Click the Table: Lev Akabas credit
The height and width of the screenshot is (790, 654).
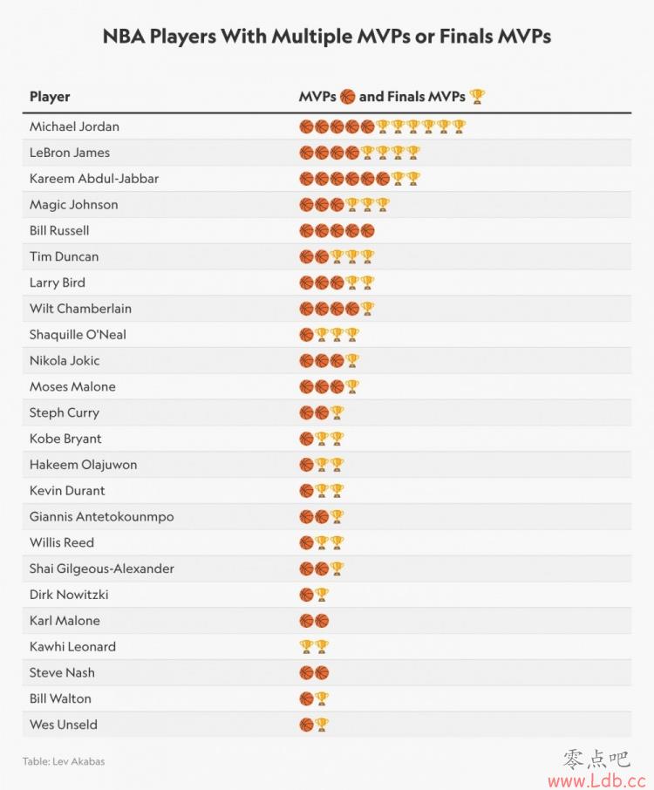64,761
